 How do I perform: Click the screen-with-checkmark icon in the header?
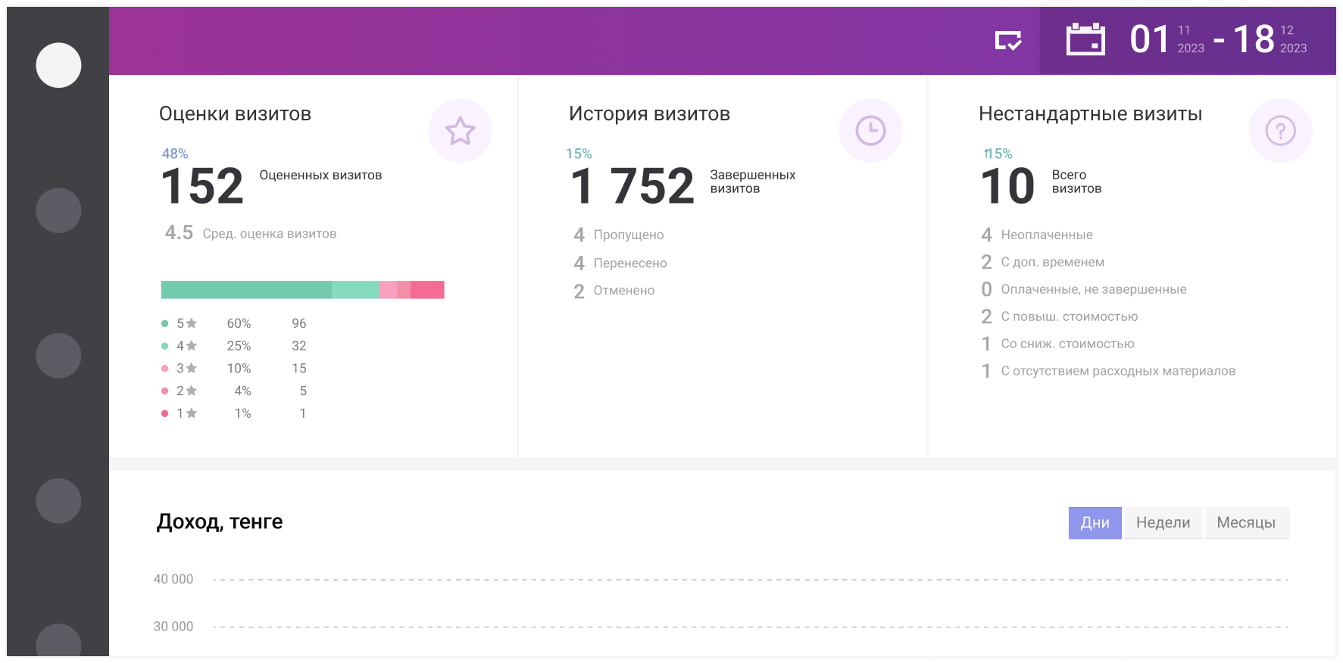coord(1008,41)
